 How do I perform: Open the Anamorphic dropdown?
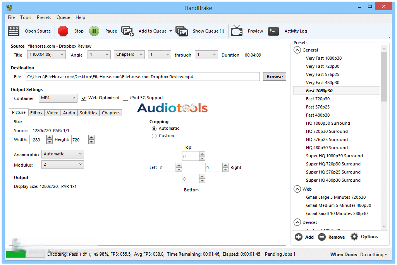tap(62, 154)
